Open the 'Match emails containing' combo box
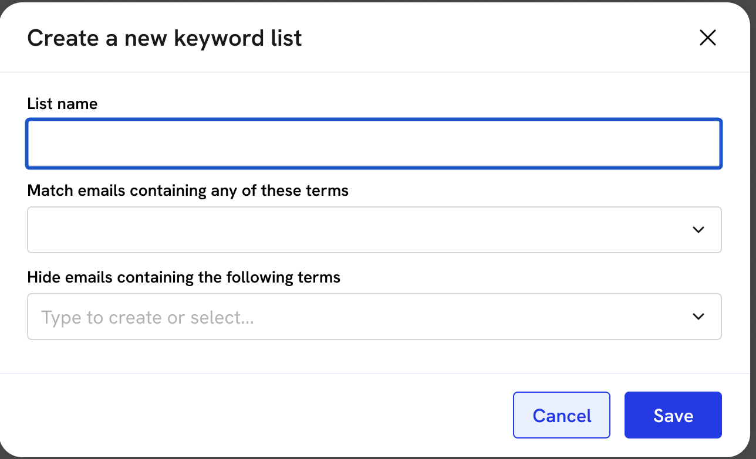This screenshot has width=756, height=459. [358, 230]
